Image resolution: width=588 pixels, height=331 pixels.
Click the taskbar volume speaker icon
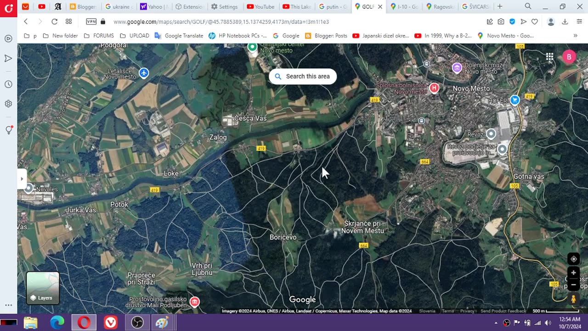coord(548,323)
